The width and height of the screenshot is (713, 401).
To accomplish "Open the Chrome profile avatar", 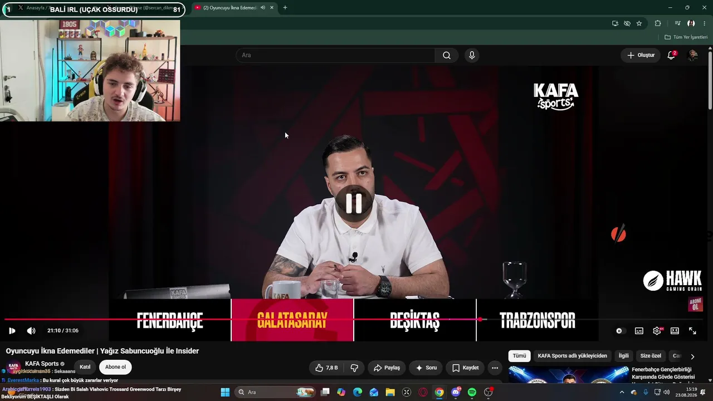I will tap(691, 23).
